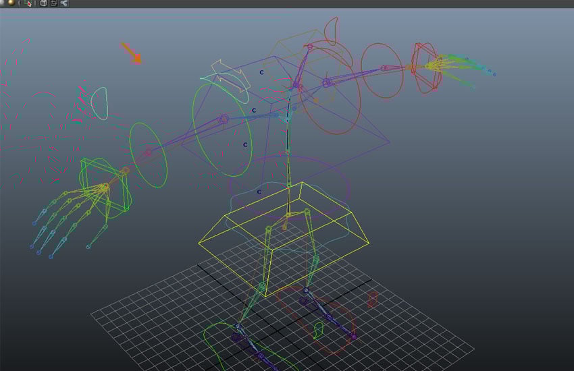Image resolution: width=574 pixels, height=371 pixels.
Task: Select the yellow trapezoid hip box control
Action: click(284, 238)
